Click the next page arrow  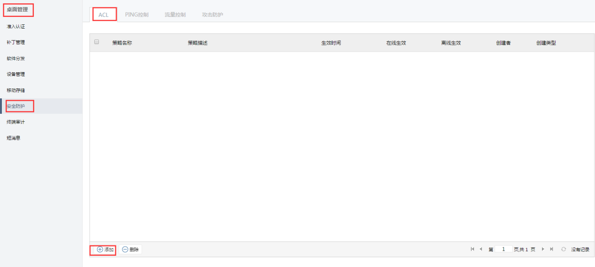(543, 249)
